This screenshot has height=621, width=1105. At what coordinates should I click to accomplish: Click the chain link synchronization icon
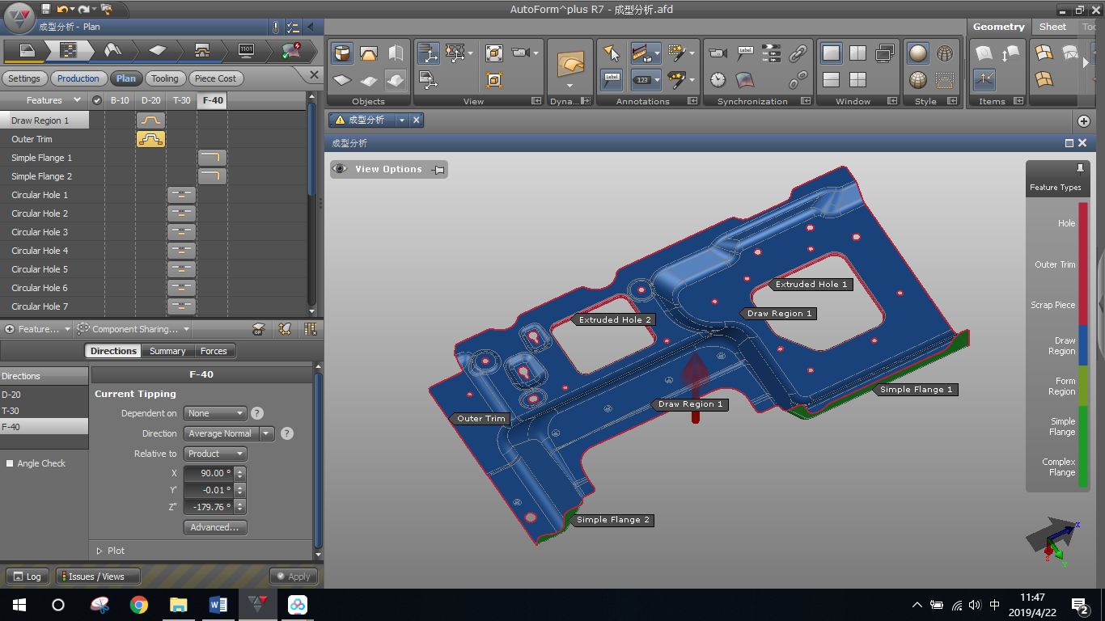[798, 53]
